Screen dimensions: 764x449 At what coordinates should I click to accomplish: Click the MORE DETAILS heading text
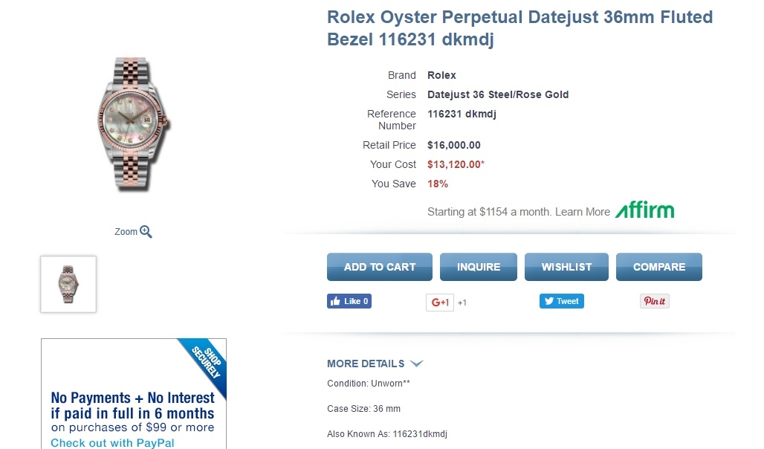(x=366, y=364)
